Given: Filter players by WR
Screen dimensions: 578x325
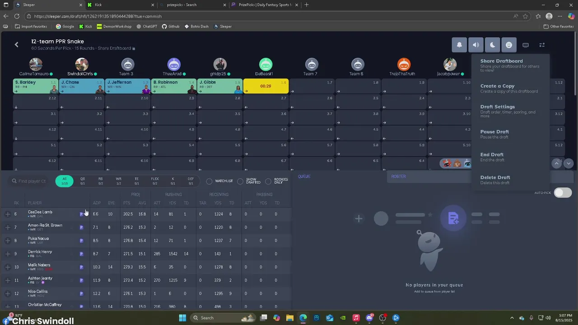Looking at the screenshot, I should [x=119, y=181].
